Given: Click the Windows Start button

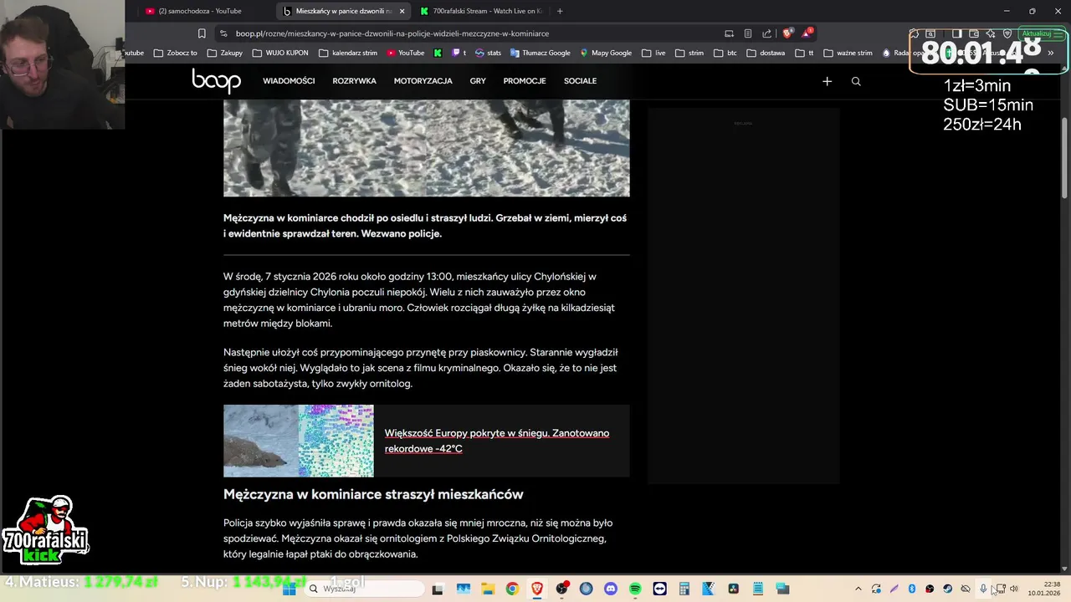Looking at the screenshot, I should click(290, 589).
